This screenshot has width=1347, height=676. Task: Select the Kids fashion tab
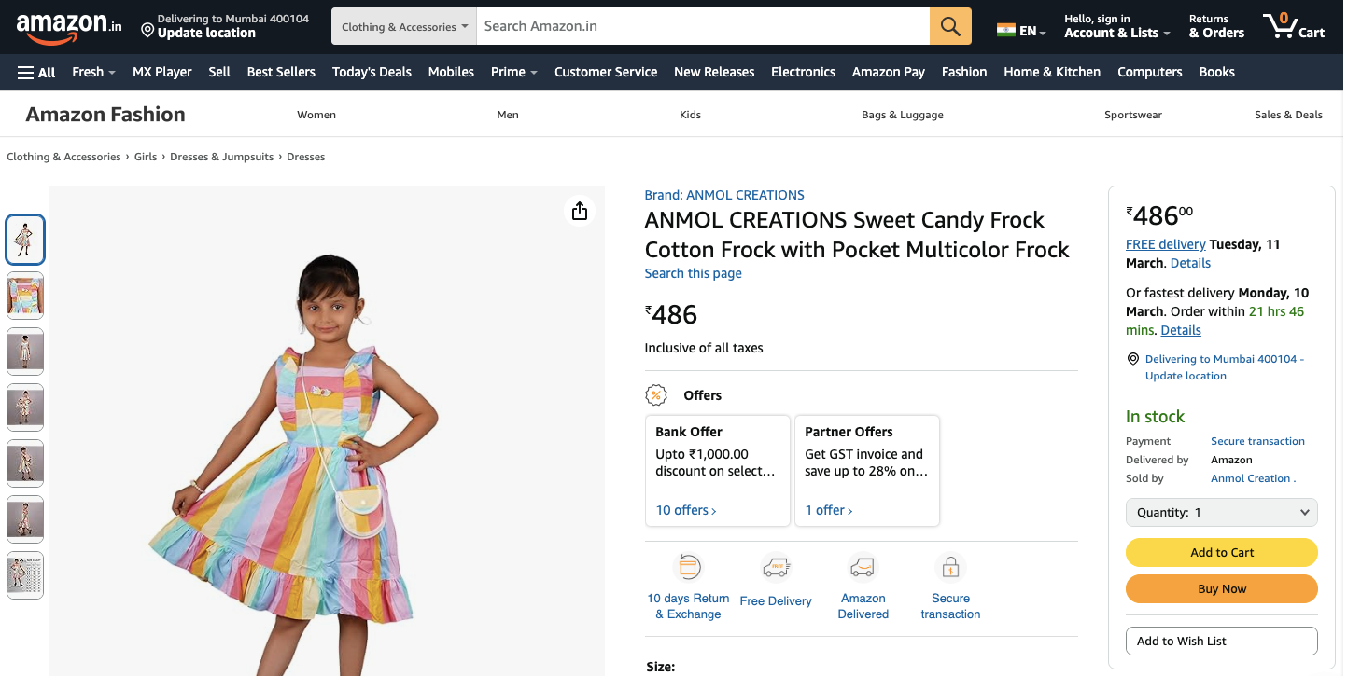(x=690, y=115)
